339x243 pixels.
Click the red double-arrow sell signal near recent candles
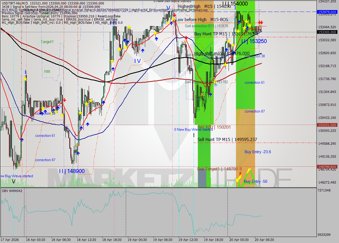[x=260, y=22]
